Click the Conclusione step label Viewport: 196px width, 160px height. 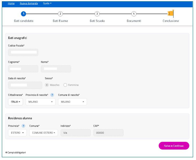coord(171,21)
